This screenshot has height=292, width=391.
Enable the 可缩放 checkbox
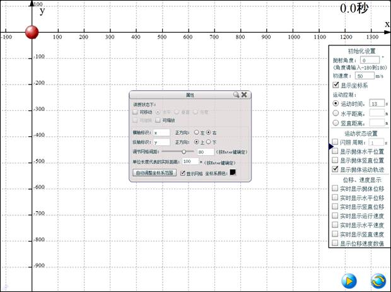[158, 120]
